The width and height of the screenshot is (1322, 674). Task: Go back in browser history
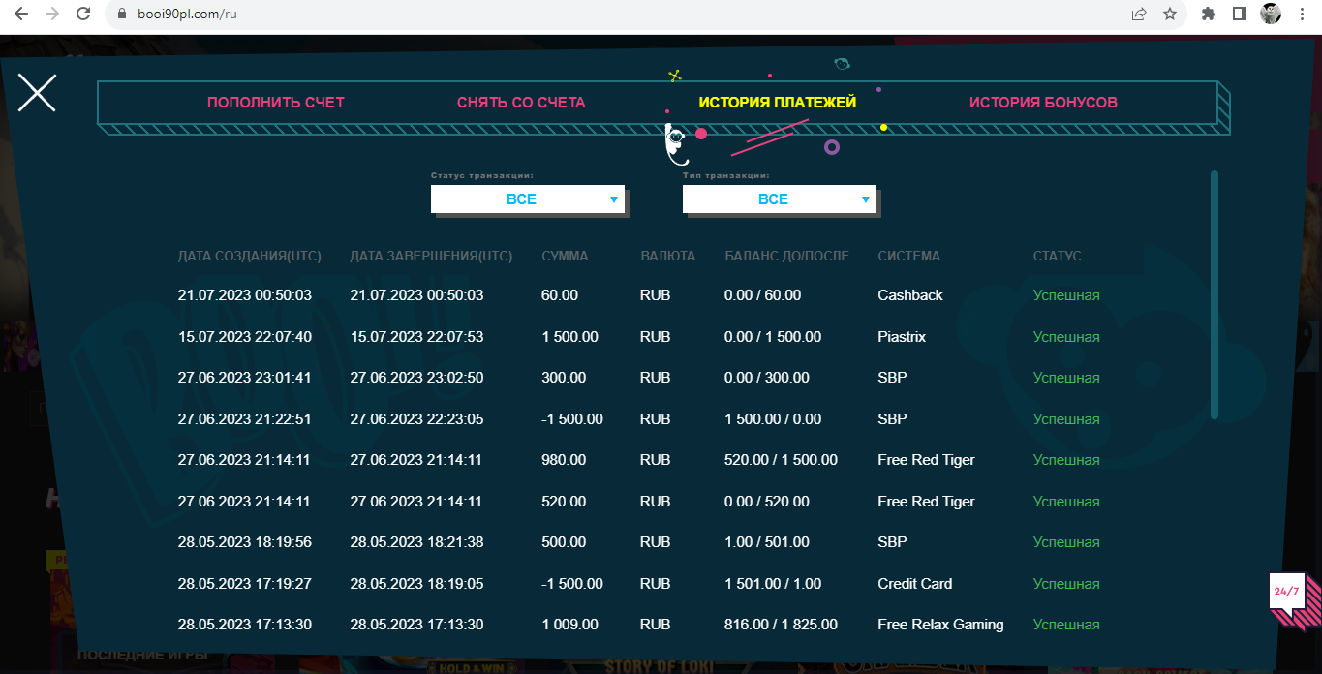point(21,14)
